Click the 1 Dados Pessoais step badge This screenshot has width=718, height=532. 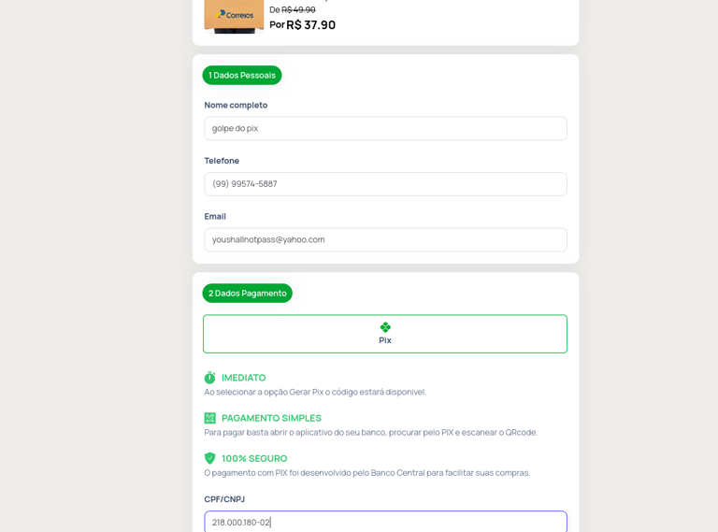point(242,75)
